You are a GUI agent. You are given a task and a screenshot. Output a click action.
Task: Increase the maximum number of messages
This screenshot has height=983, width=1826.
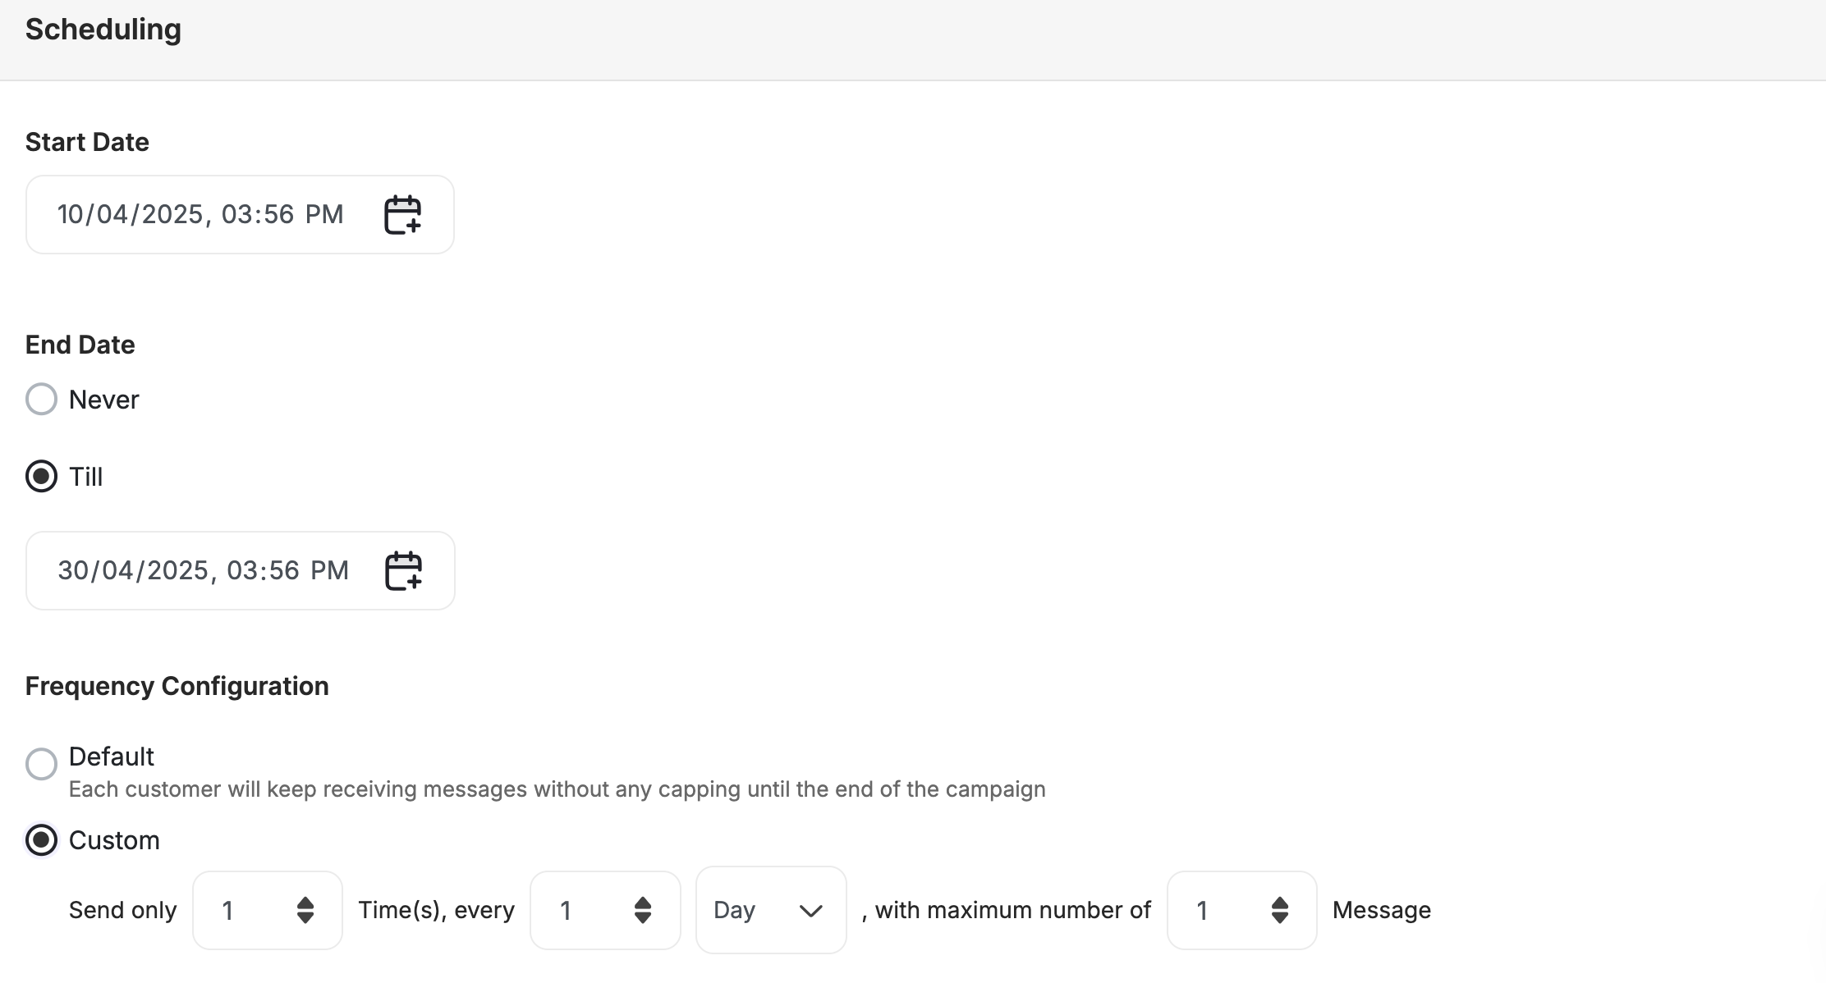coord(1280,901)
